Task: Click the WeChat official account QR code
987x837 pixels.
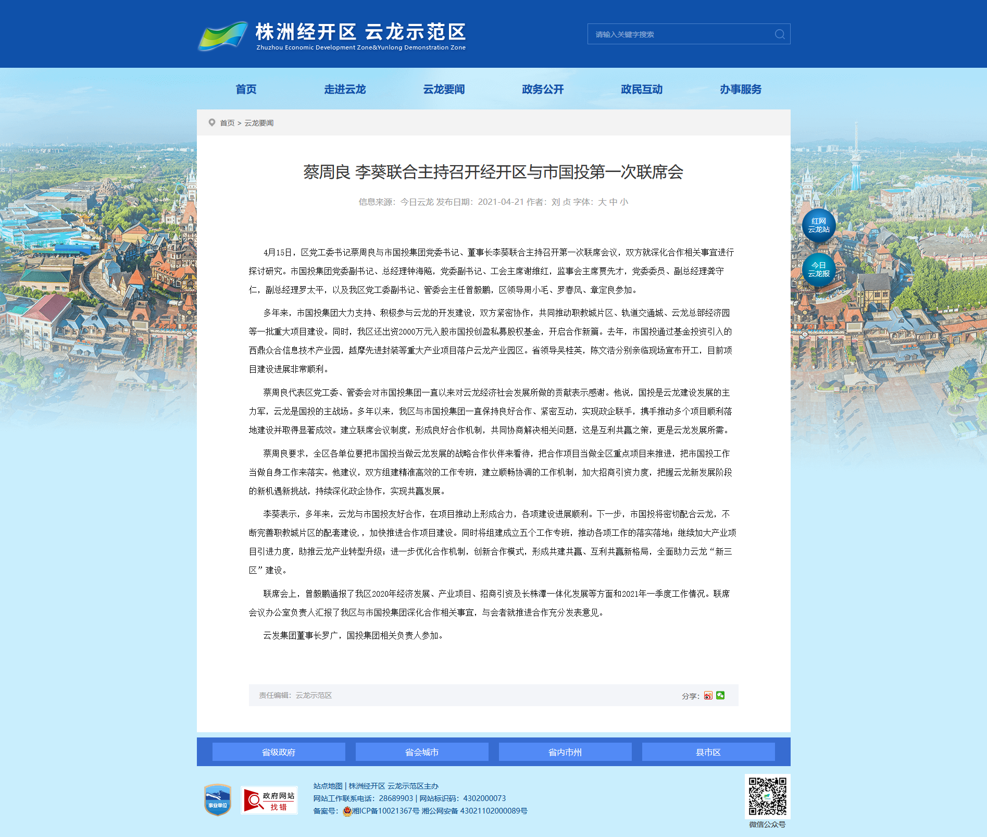Action: click(767, 796)
